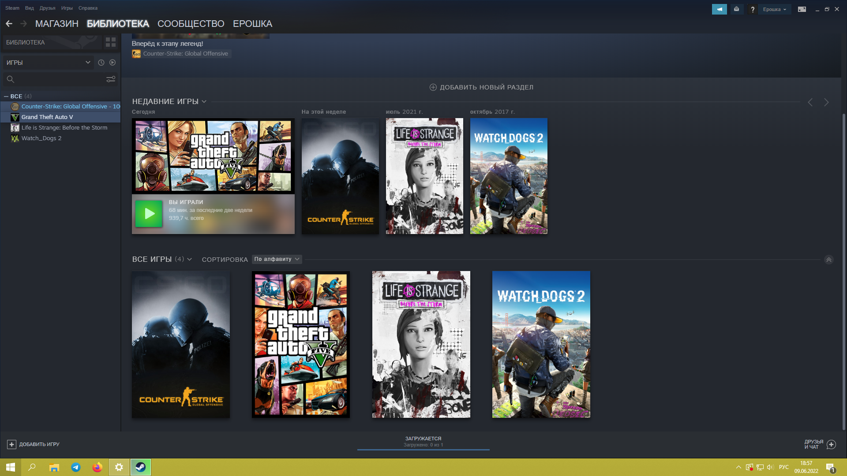Click the forward navigation arrow

24,24
